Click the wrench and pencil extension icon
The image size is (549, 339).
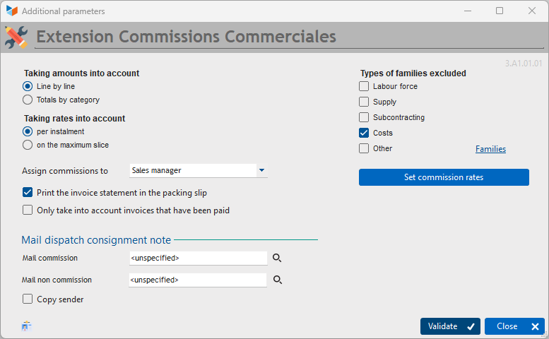[x=16, y=37]
